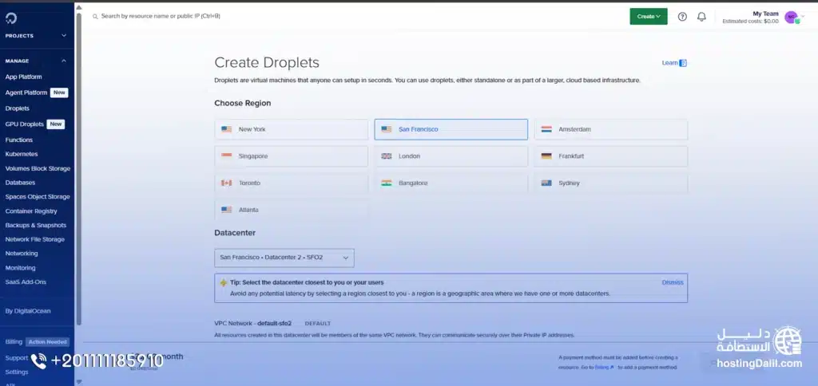Pick the Frankfurt region with German flag
Screen dimensions: 818x386
tap(610, 156)
